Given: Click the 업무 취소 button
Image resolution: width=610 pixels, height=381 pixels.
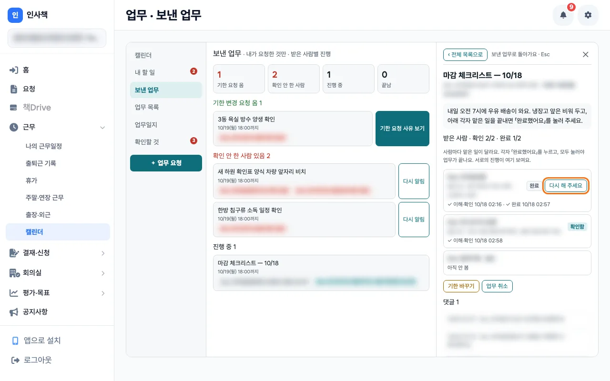Looking at the screenshot, I should point(497,286).
